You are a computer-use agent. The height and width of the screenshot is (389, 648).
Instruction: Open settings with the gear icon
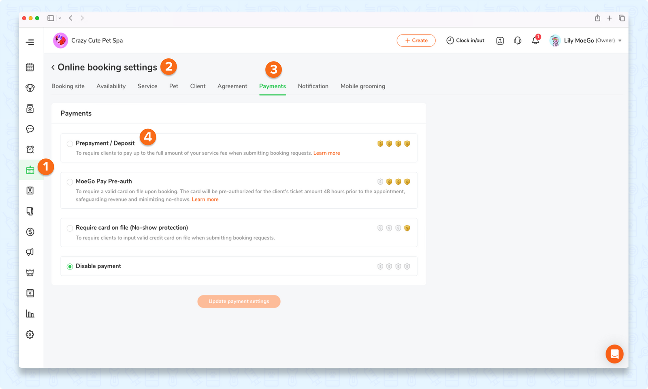(30, 334)
